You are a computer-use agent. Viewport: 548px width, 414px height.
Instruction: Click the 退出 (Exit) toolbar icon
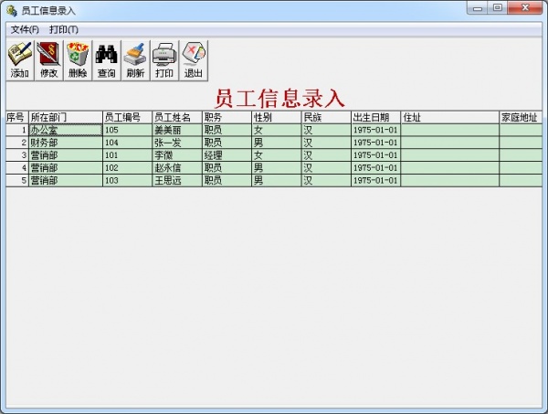[x=194, y=60]
